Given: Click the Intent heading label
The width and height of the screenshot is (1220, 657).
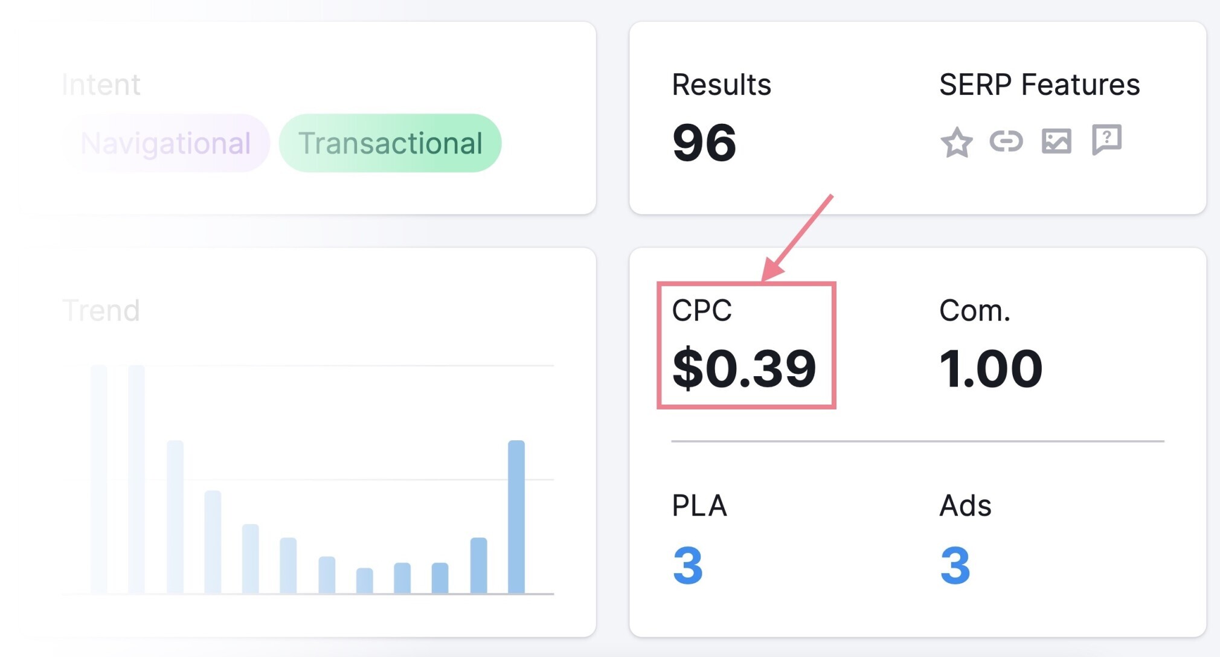Looking at the screenshot, I should (x=101, y=85).
